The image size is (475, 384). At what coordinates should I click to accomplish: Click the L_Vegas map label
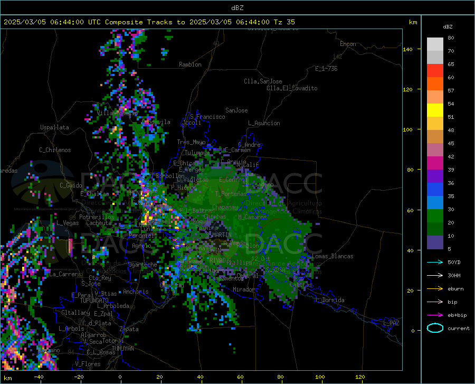[x=68, y=223]
